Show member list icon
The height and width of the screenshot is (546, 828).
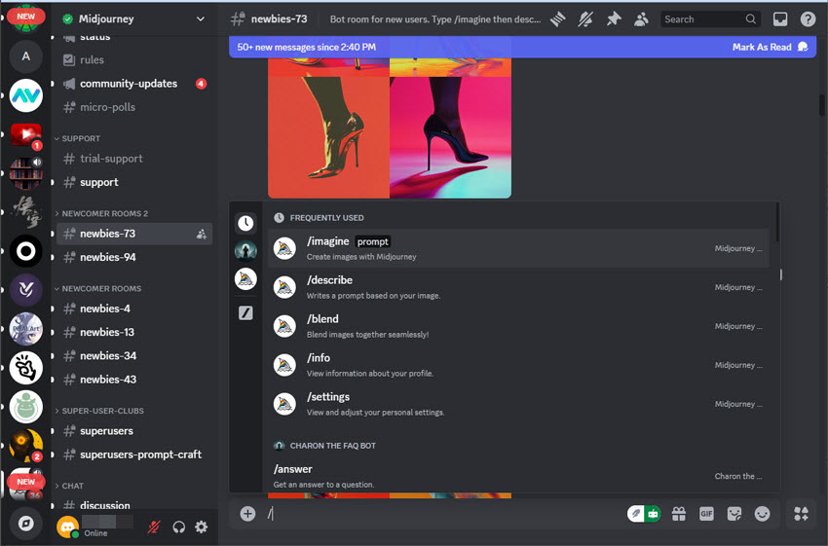(641, 19)
